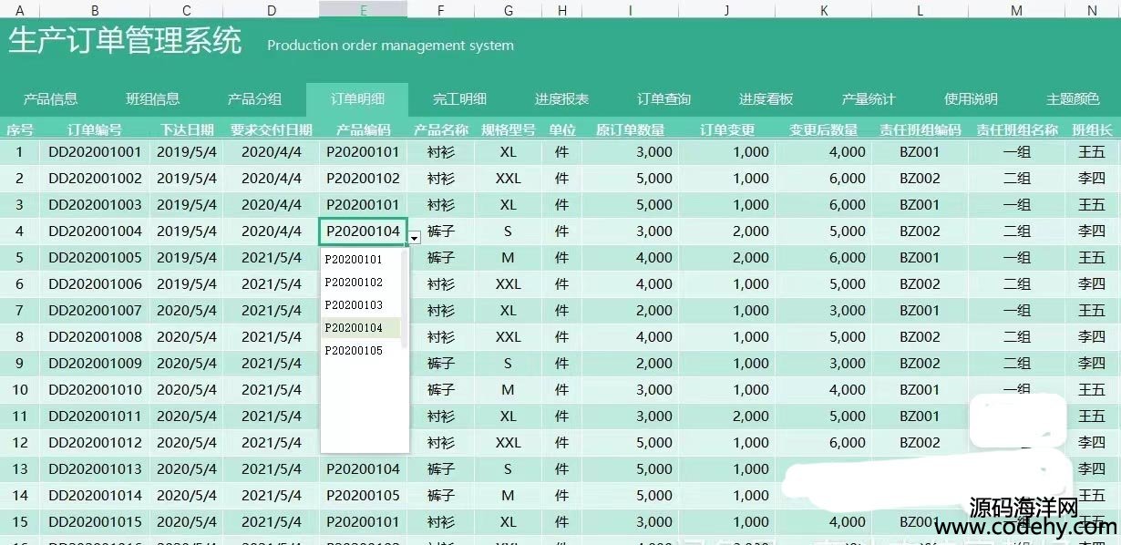Click 产品名称 cell in row DD202001013
Viewport: 1121px width, 545px height.
click(x=441, y=469)
